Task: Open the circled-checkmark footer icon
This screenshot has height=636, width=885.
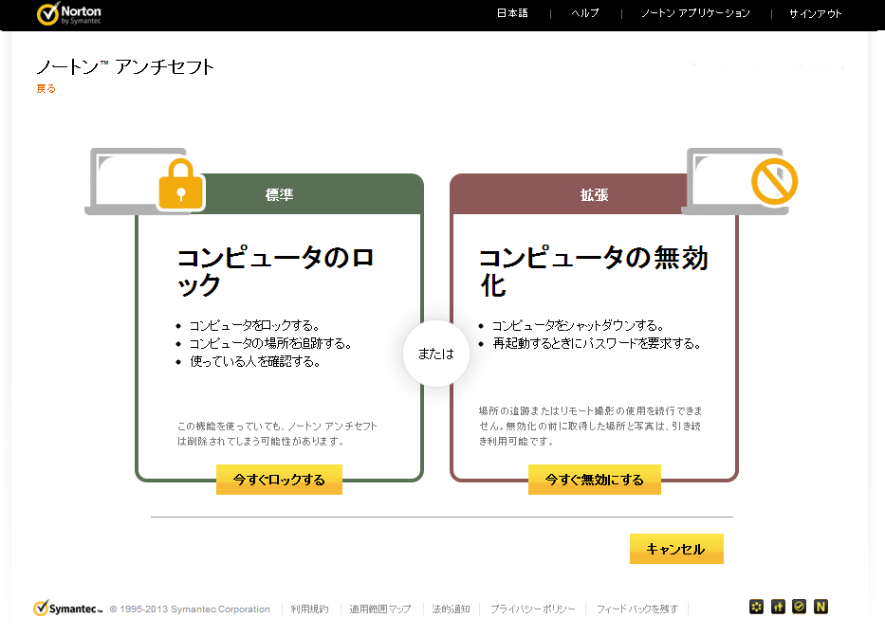Action: (x=800, y=607)
